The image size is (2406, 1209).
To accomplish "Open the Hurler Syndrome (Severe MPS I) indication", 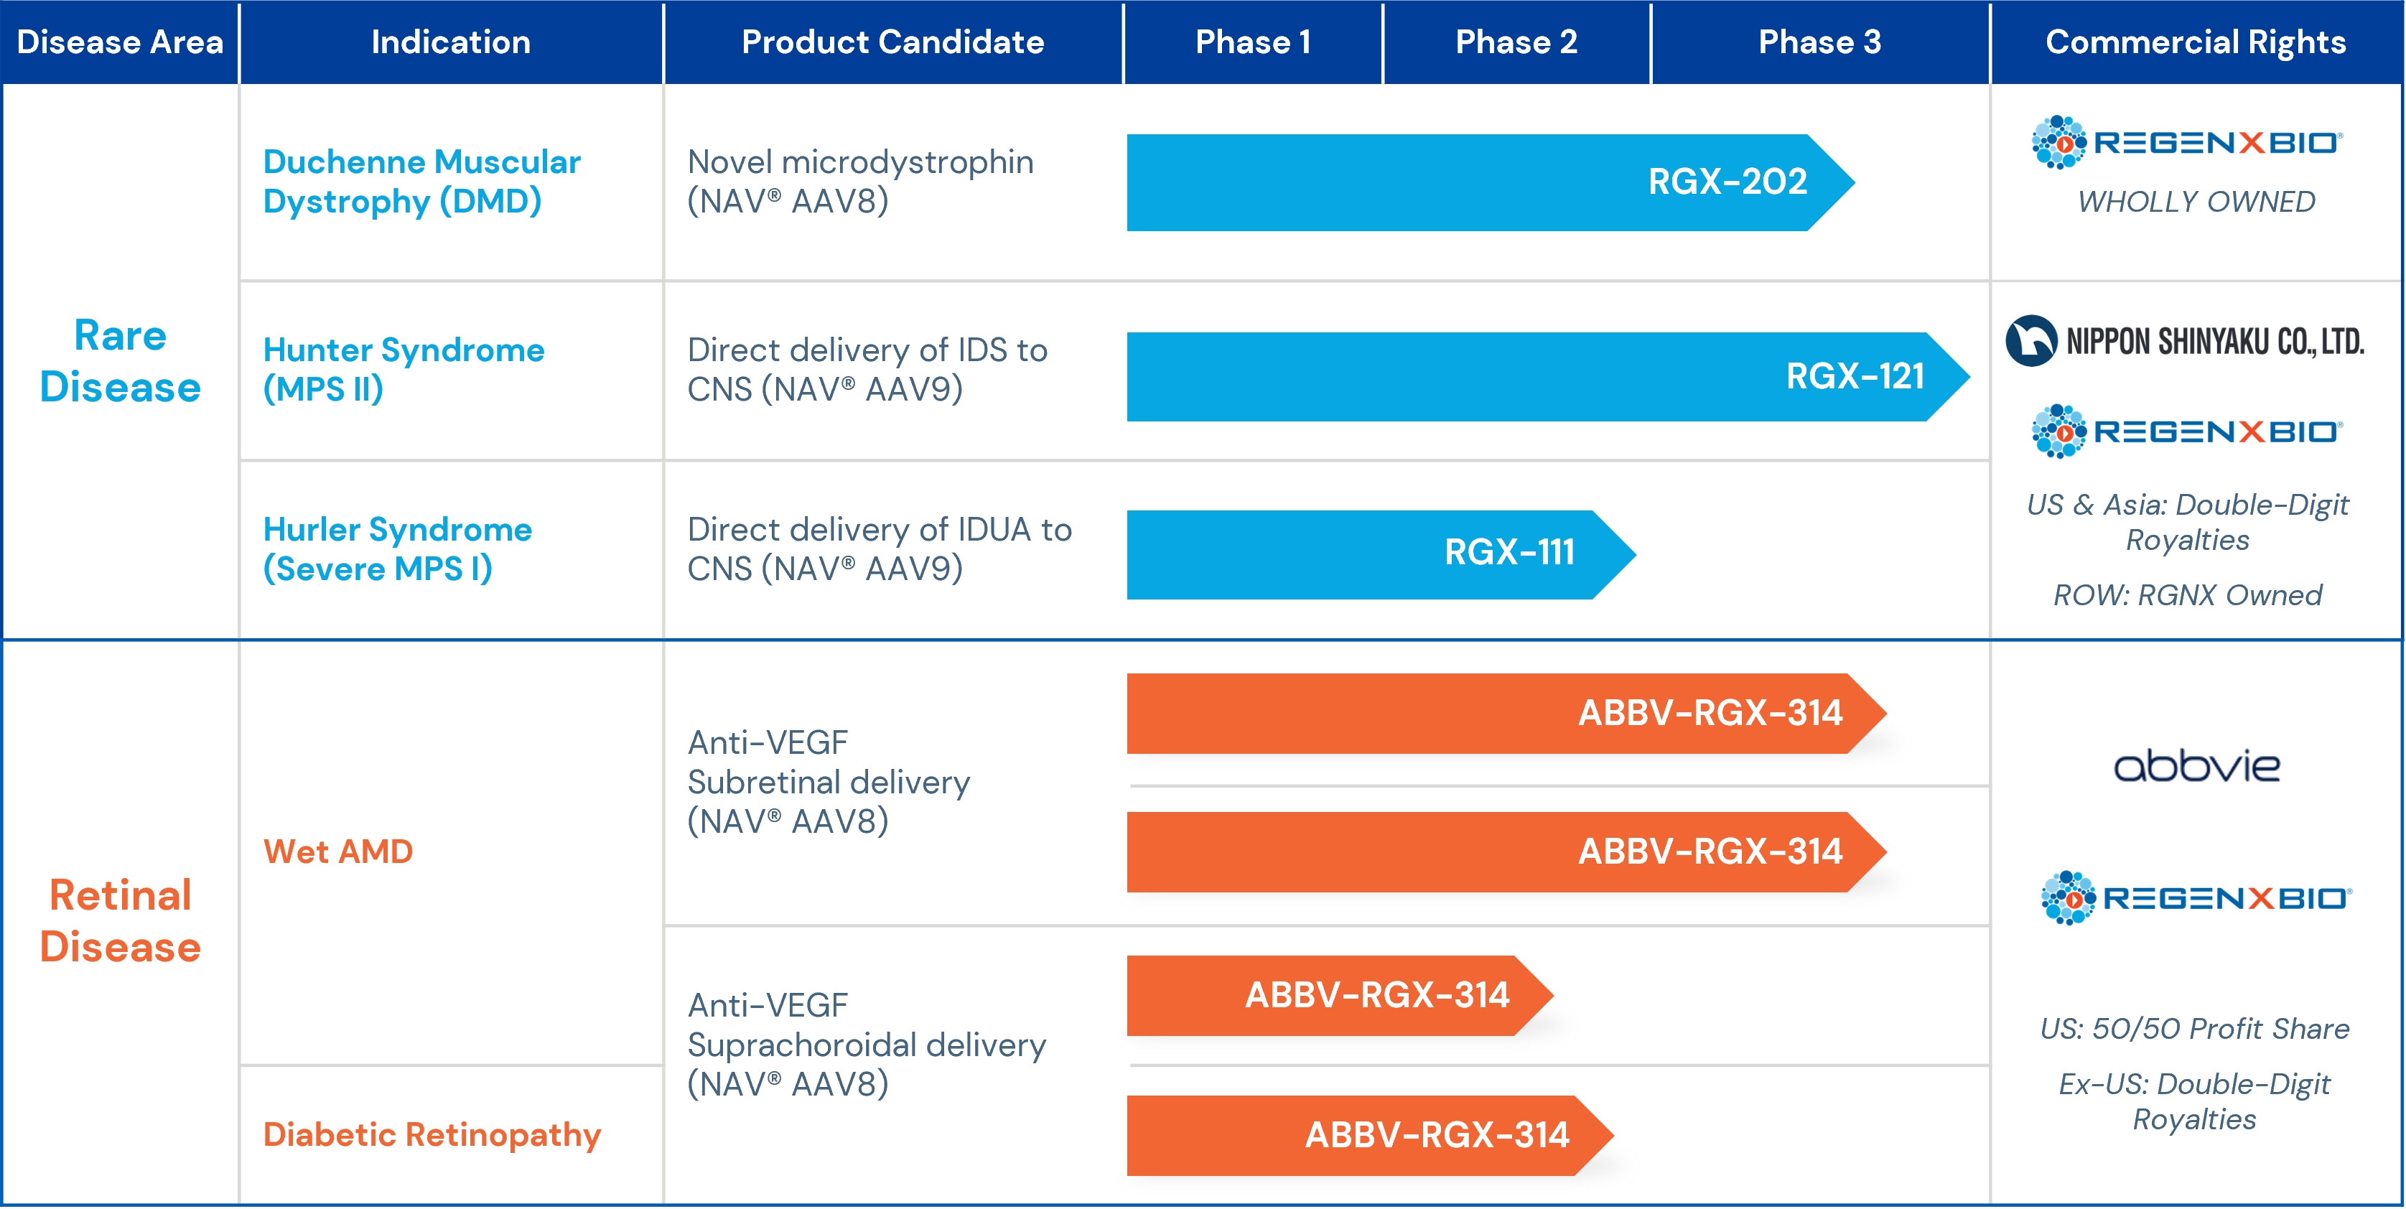I will click(x=397, y=549).
